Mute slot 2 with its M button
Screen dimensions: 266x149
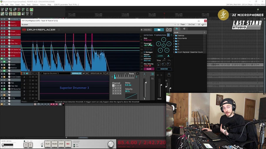point(33,77)
